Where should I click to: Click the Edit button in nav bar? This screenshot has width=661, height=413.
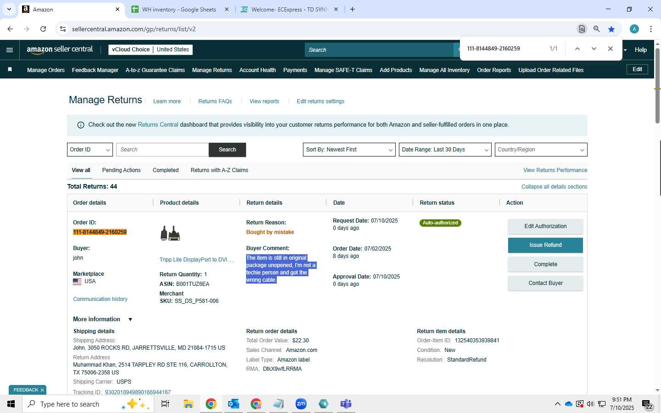click(x=637, y=69)
